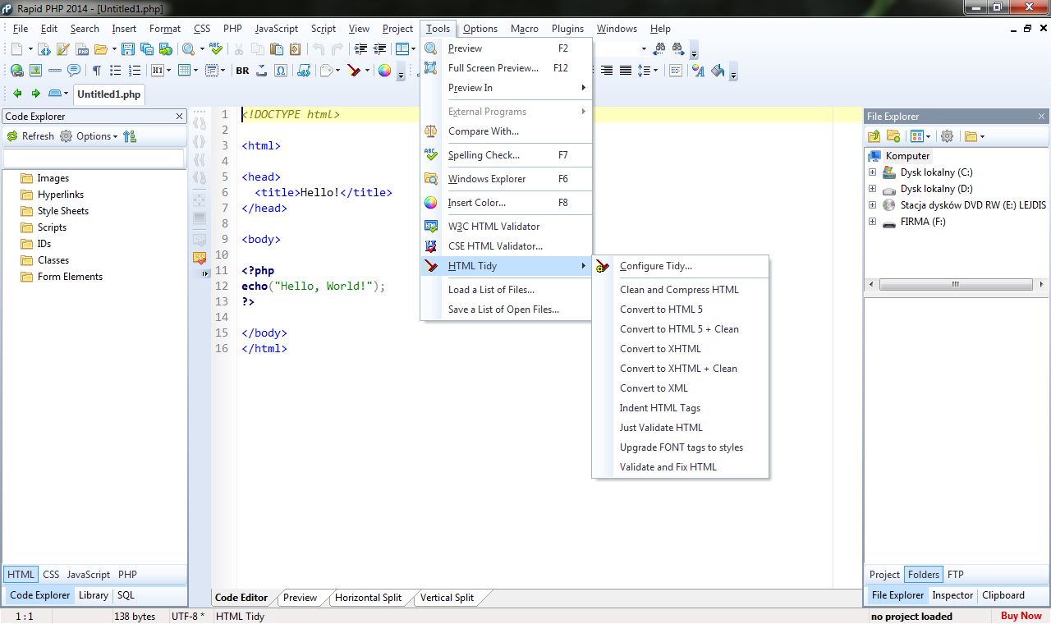Screen dimensions: 1051x624
Task: Click the Save floppy disk icon
Action: tap(128, 49)
